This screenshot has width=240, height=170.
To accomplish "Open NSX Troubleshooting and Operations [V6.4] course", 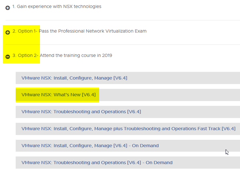I will [x=81, y=111].
